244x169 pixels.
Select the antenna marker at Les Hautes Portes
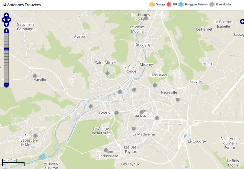tap(146, 18)
